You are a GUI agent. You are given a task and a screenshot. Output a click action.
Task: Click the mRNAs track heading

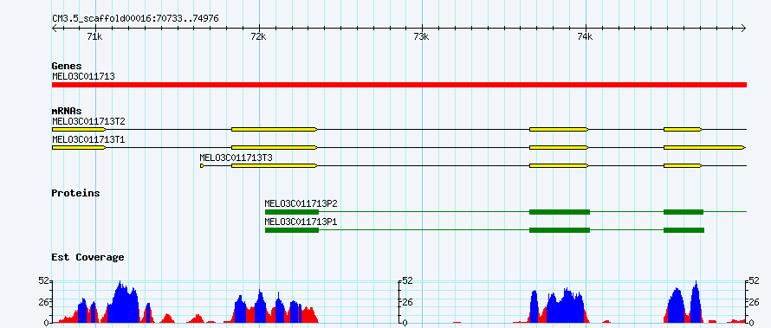(x=67, y=111)
